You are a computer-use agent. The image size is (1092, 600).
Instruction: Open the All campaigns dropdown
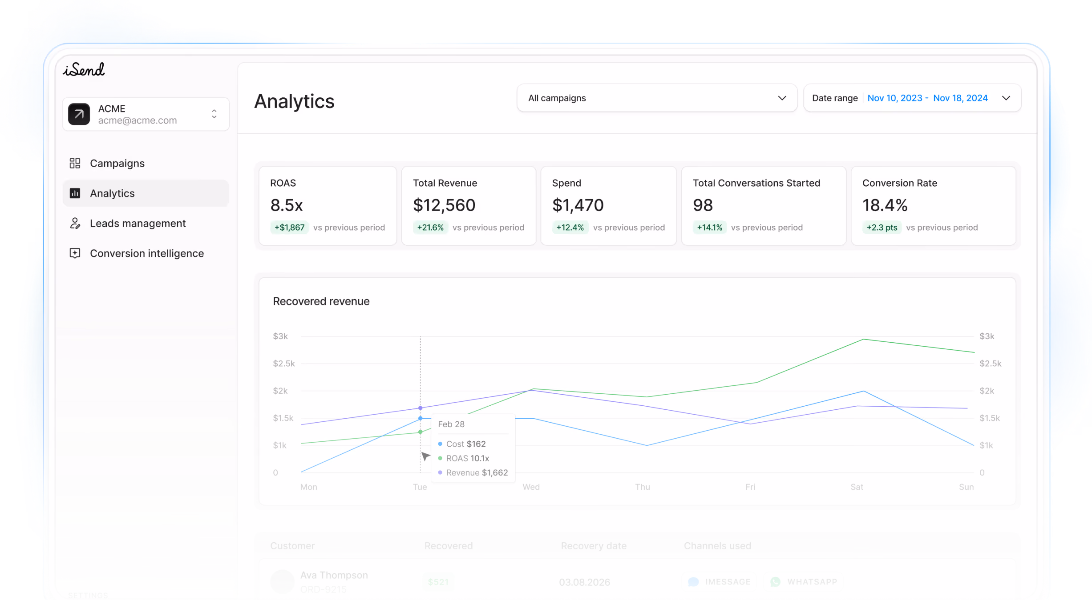[x=657, y=98]
